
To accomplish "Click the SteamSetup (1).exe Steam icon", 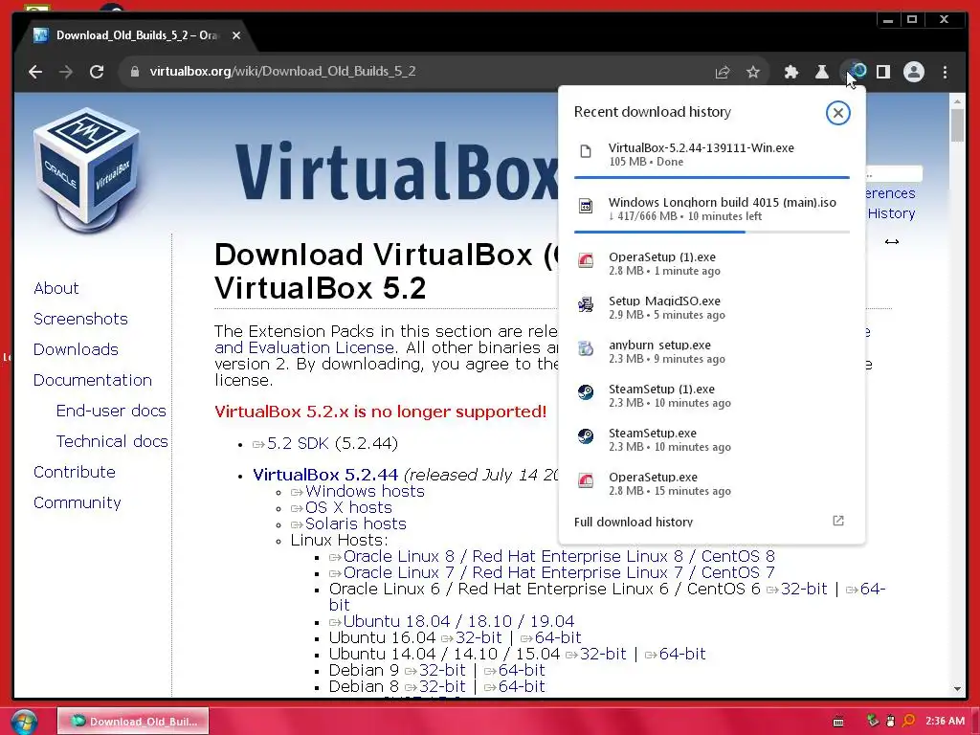I will pyautogui.click(x=586, y=391).
